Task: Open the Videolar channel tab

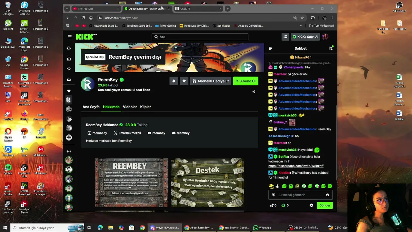Action: coord(130,107)
